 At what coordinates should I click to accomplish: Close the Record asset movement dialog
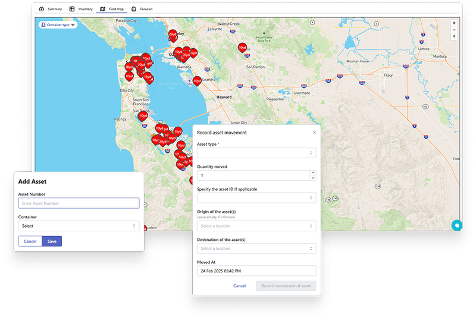point(314,133)
